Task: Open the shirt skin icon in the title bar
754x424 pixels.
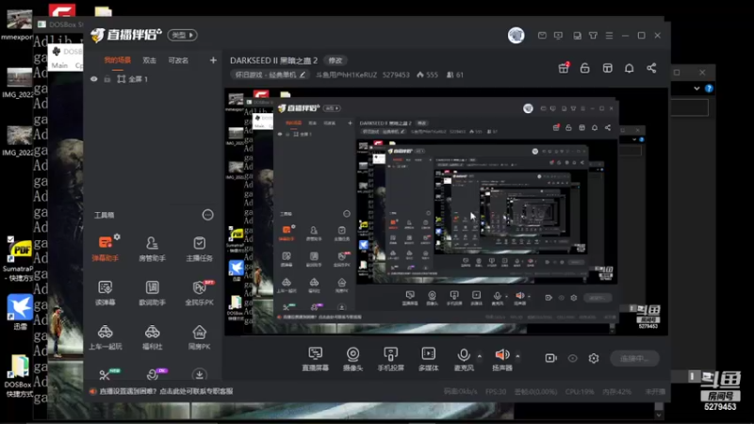Action: click(x=593, y=36)
